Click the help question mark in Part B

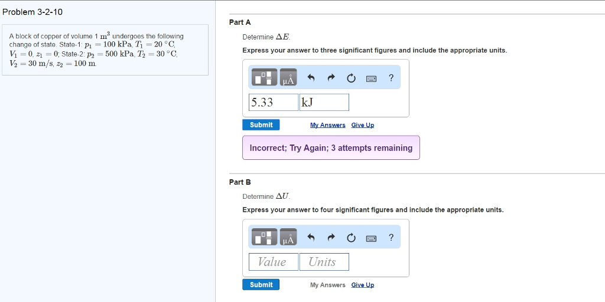pos(391,237)
